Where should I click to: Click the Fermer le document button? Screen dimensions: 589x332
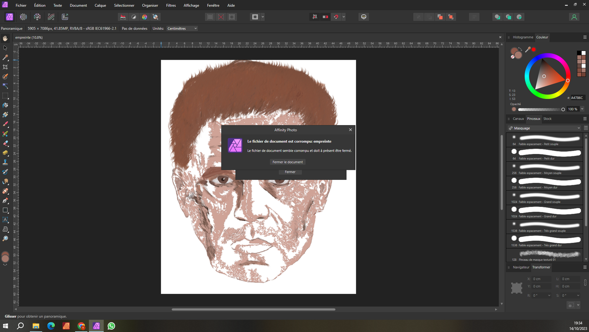point(288,162)
